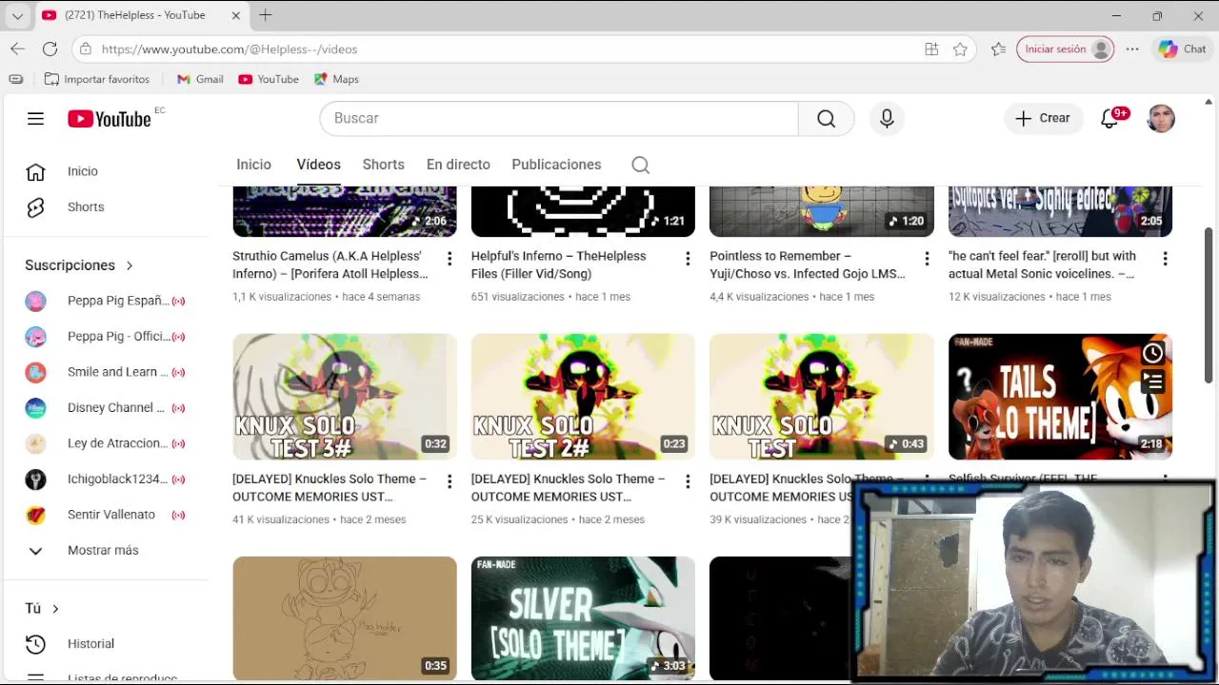Click the search magnifier button

point(826,118)
